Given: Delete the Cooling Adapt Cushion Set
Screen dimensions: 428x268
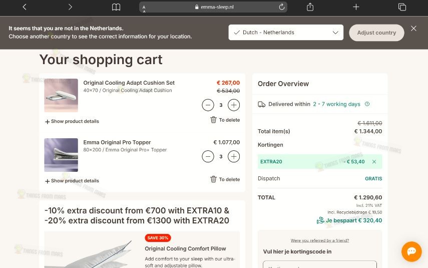Looking at the screenshot, I should (x=225, y=120).
